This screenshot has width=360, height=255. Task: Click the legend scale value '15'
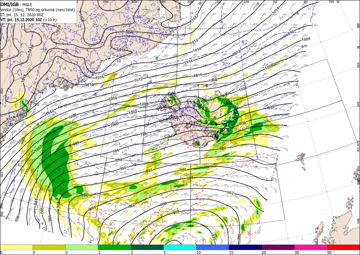(231, 252)
